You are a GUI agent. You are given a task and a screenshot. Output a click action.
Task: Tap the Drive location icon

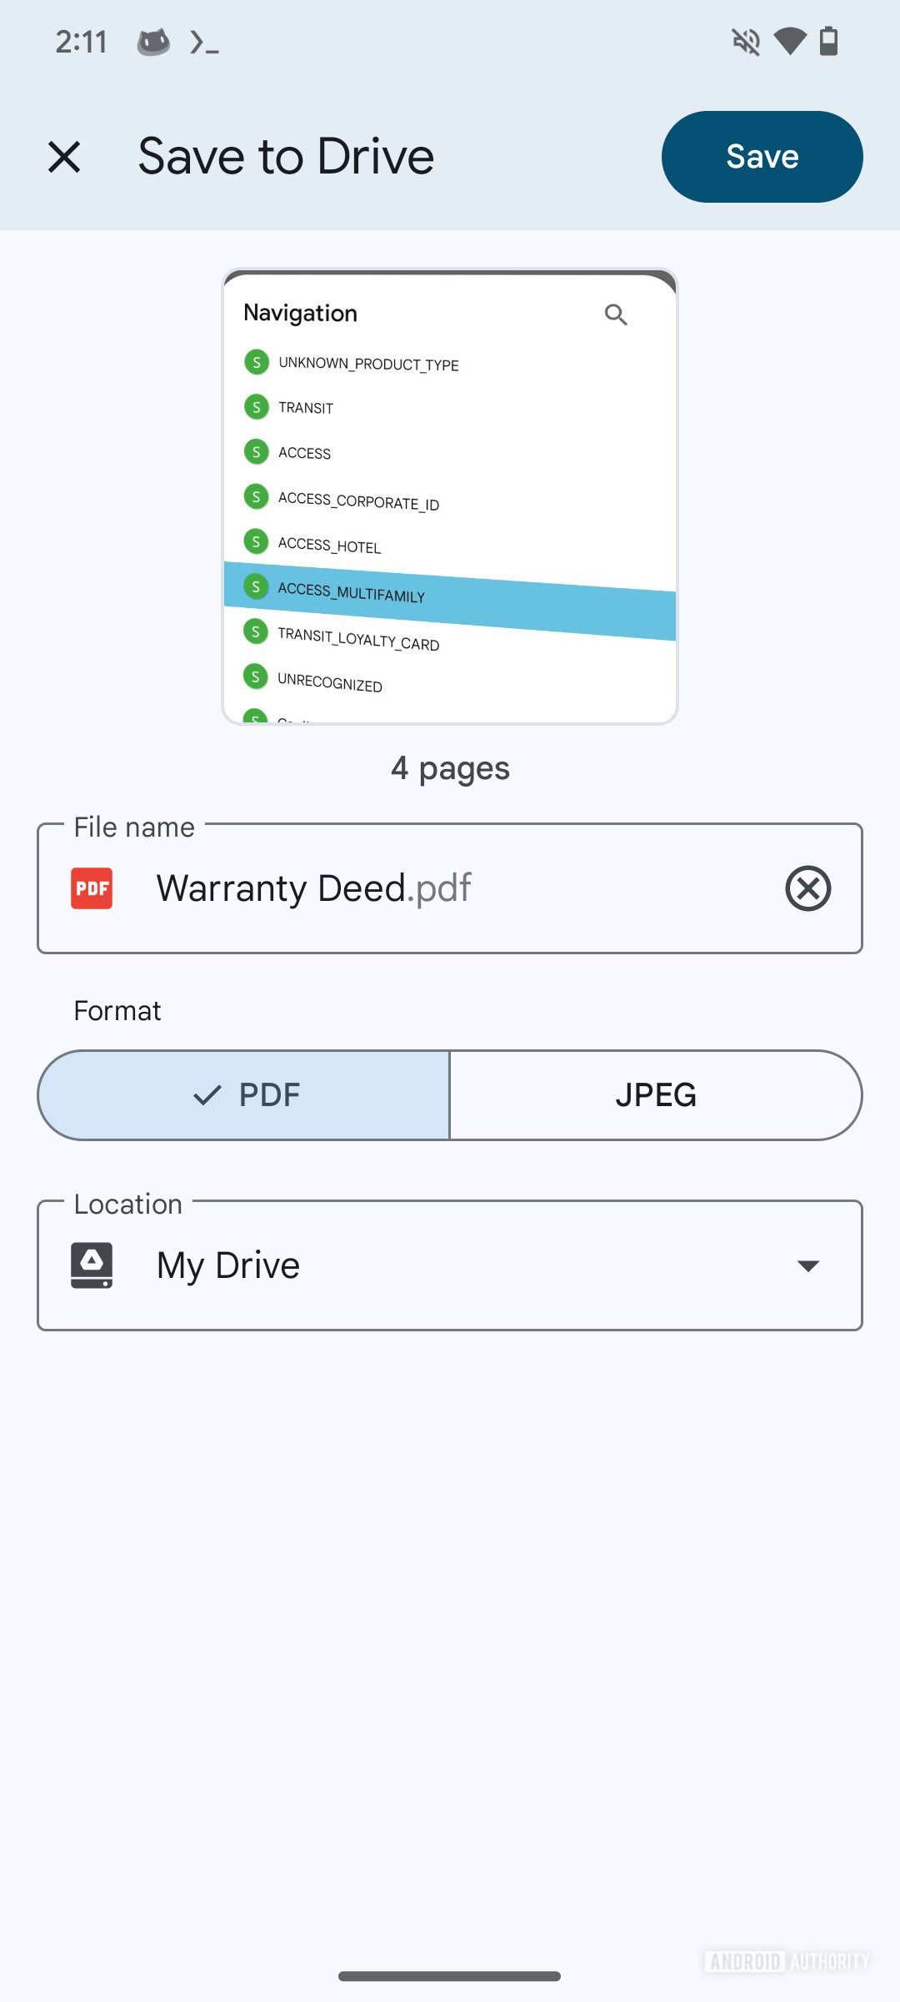pos(92,1265)
